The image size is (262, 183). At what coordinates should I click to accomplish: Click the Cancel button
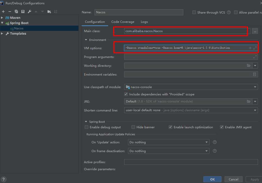[x=233, y=179]
